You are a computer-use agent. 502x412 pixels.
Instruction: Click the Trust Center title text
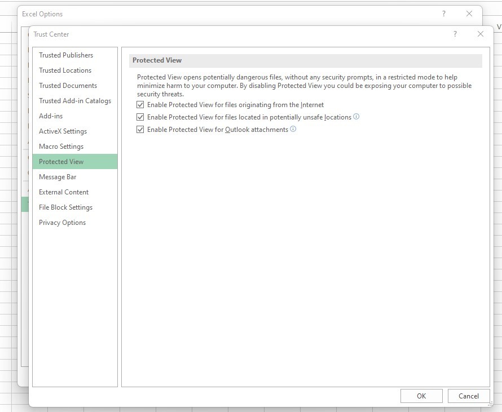click(51, 34)
